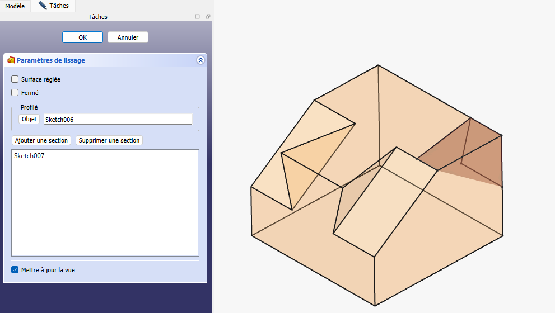This screenshot has height=313, width=555.
Task: Enable the Surface réglée checkbox
Action: point(15,79)
